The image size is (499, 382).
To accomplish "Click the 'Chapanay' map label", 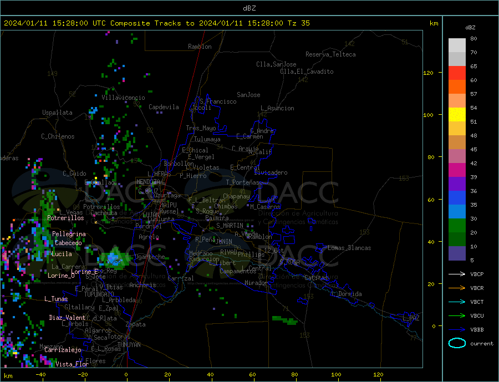I will [x=236, y=196].
